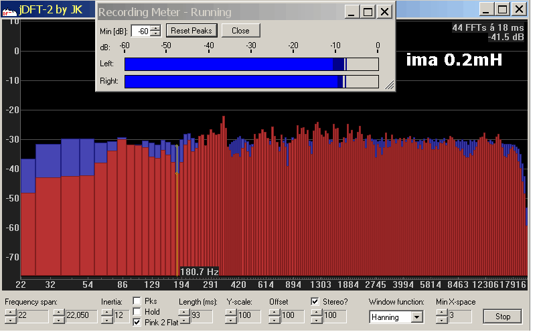Image resolution: width=543 pixels, height=332 pixels.
Task: Close the Recording Meter dialog with X
Action: point(384,12)
